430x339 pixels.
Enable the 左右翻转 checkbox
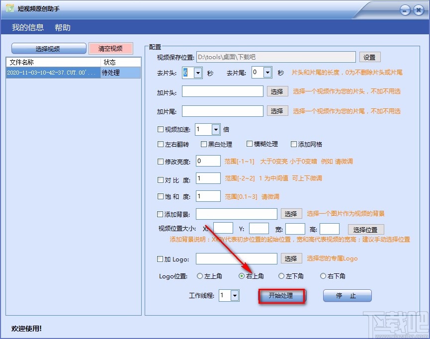(161, 144)
